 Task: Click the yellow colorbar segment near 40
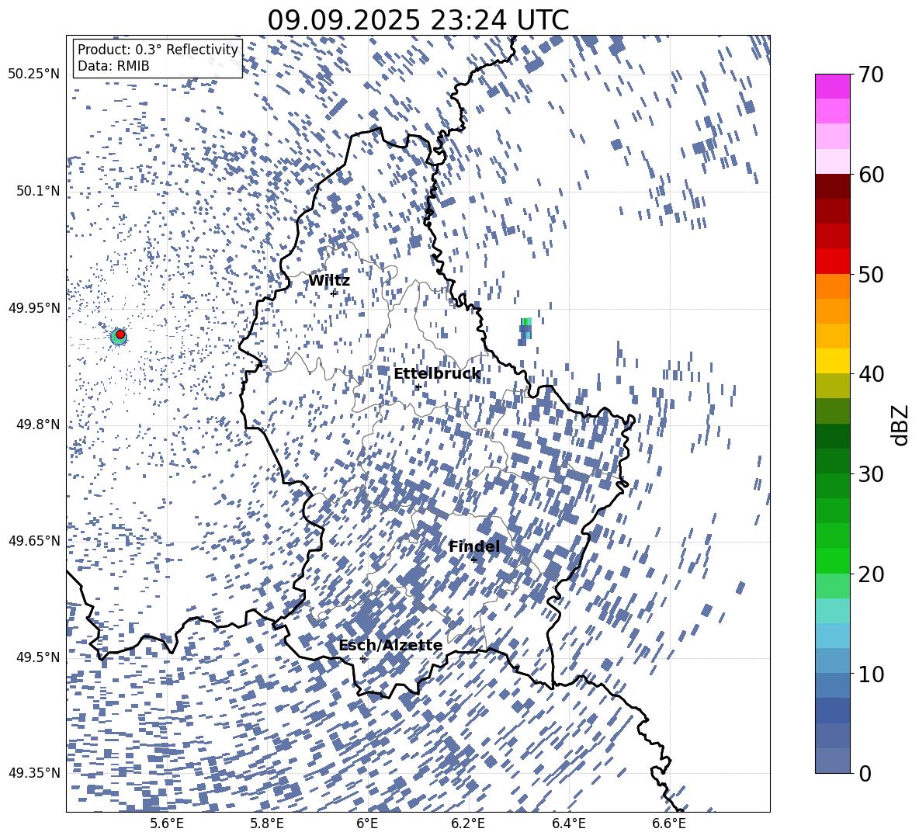pos(832,362)
